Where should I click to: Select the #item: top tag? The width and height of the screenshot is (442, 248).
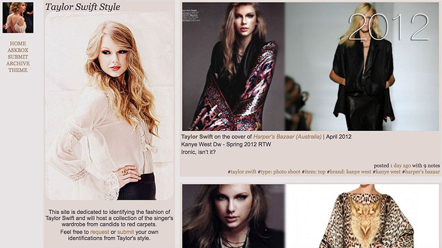[x=313, y=172]
